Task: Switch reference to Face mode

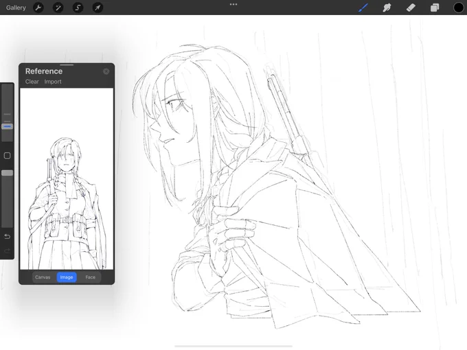Action: coord(90,277)
